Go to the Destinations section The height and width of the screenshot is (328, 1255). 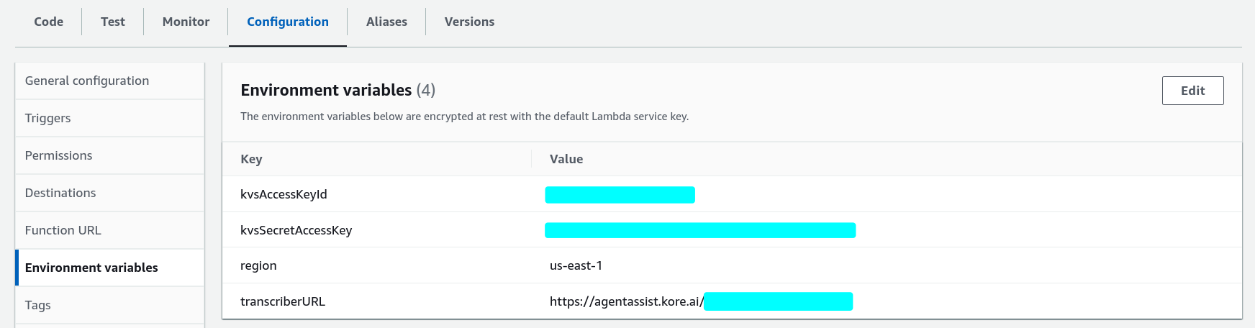[x=60, y=193]
